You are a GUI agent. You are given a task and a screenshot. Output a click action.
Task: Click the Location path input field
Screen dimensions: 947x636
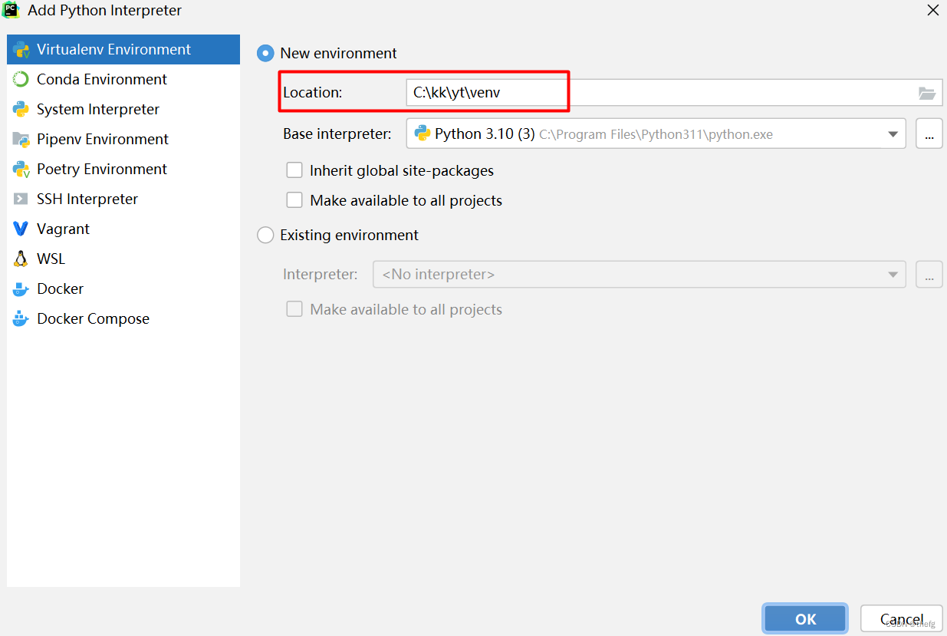[674, 93]
